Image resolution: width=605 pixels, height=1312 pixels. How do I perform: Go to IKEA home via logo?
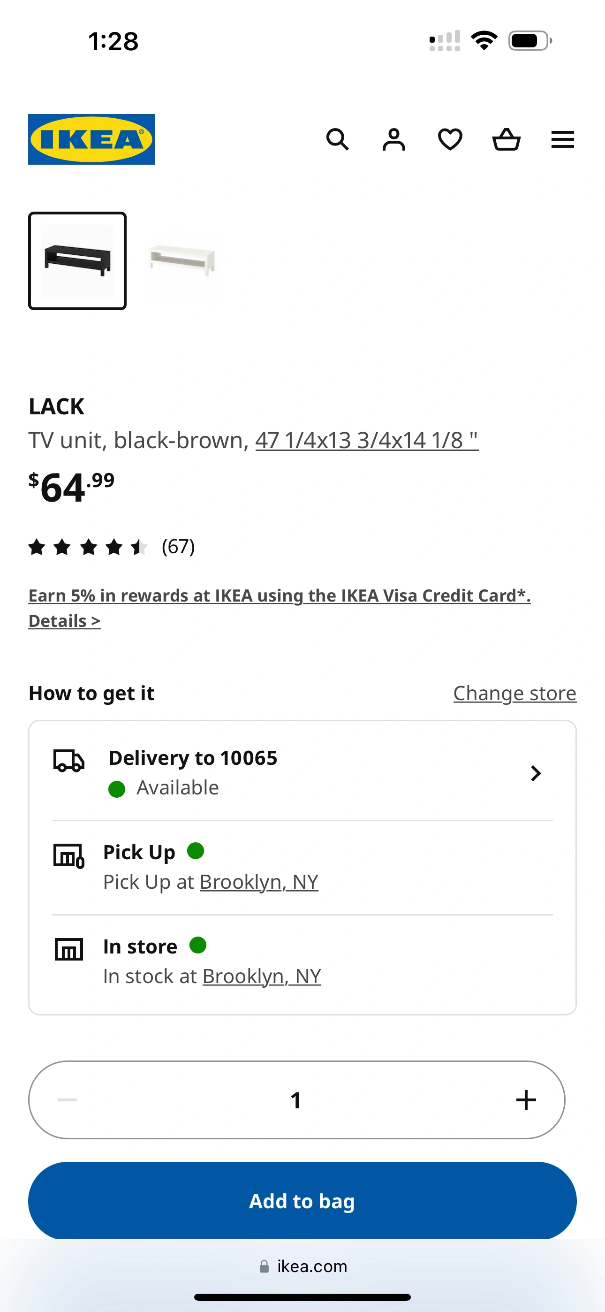pyautogui.click(x=91, y=139)
